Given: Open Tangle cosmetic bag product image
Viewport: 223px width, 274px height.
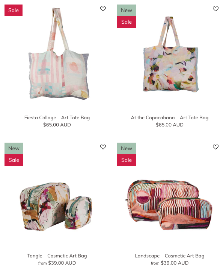Looking at the screenshot, I should (56, 206).
